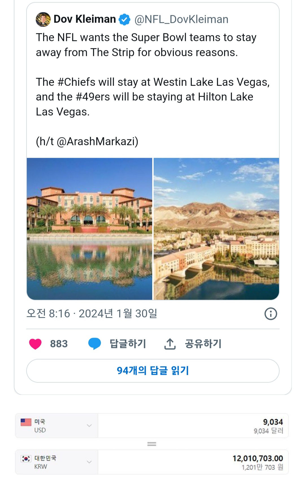Screen dimensions: 305x485
Task: Click the 공유하기 share label
Action: coord(203,344)
